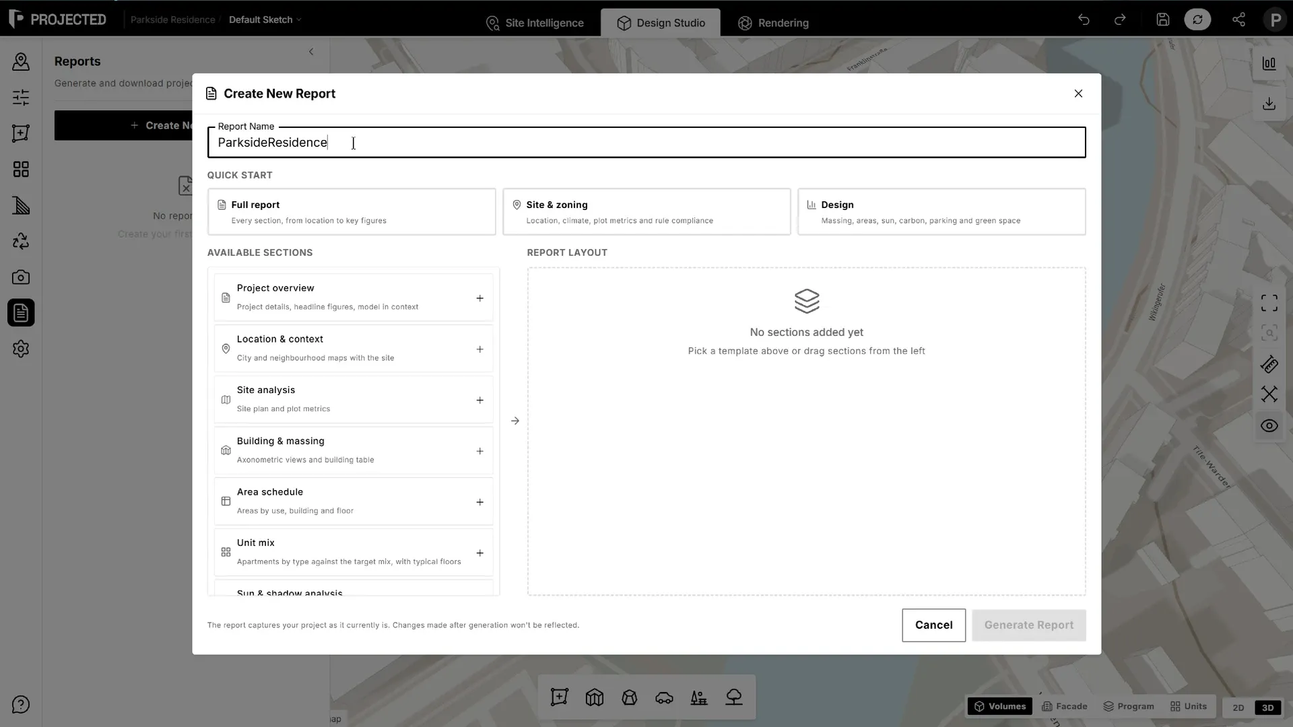Screen dimensions: 1293x727
Task: Open the Default Sketch dropdown
Action: point(265,20)
